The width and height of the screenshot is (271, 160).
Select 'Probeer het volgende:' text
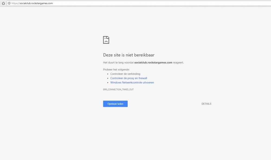116,70
